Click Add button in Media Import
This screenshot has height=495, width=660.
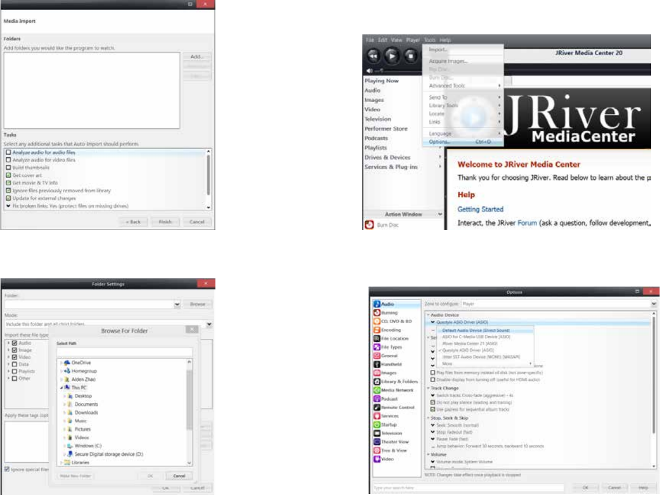click(197, 56)
